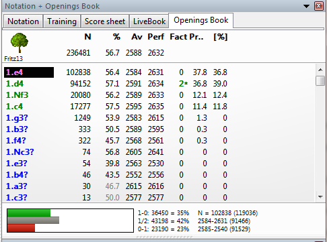Screen dimensions: 327x242
Task: Click the scrollbar down arrow
Action: point(320,197)
